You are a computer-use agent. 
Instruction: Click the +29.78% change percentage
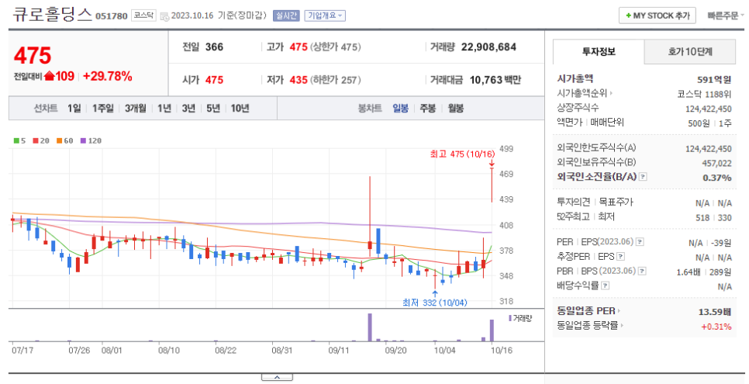click(108, 76)
